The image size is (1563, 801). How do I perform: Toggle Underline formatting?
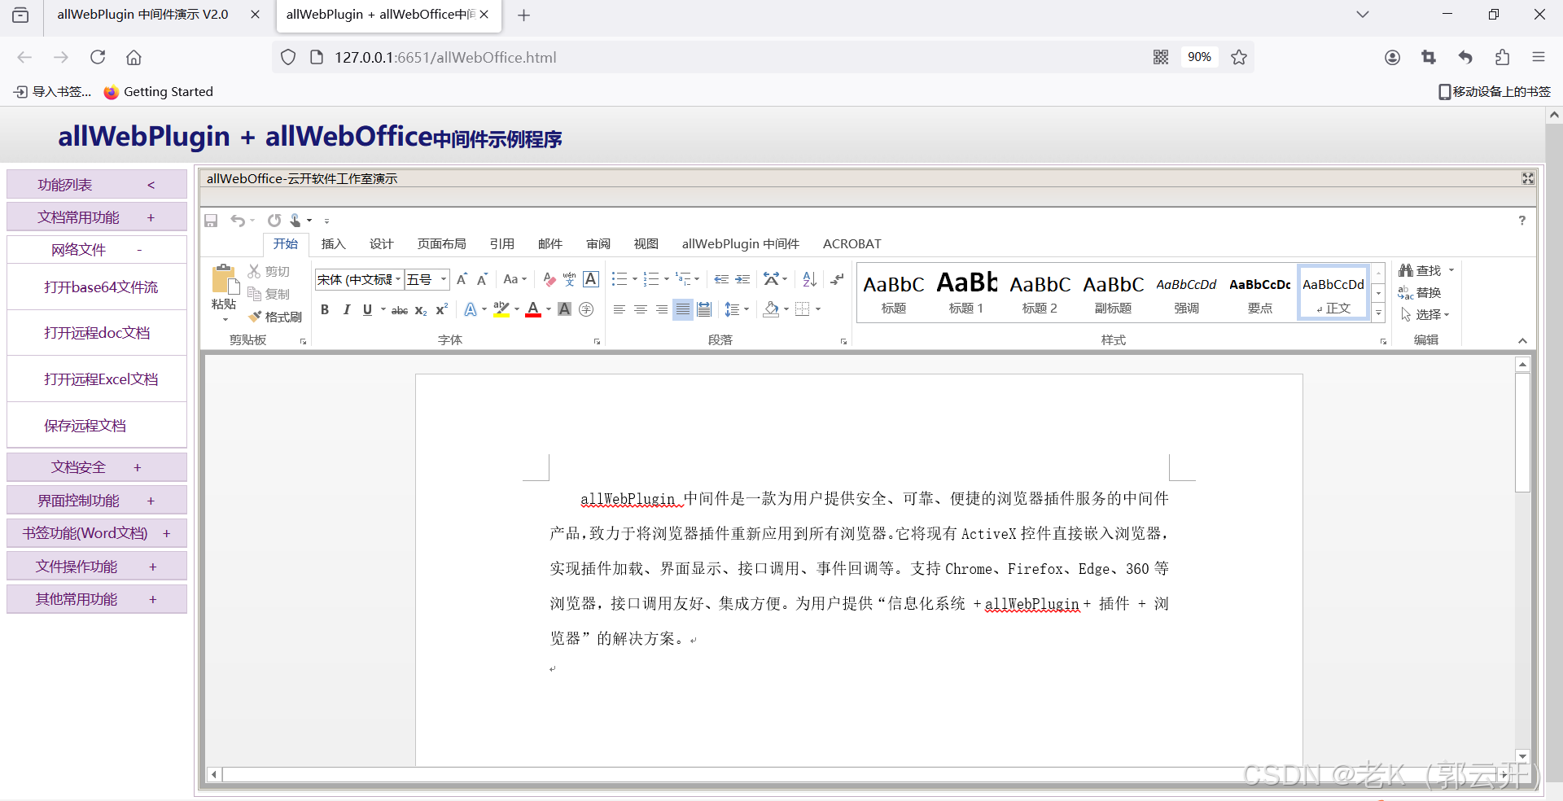367,309
